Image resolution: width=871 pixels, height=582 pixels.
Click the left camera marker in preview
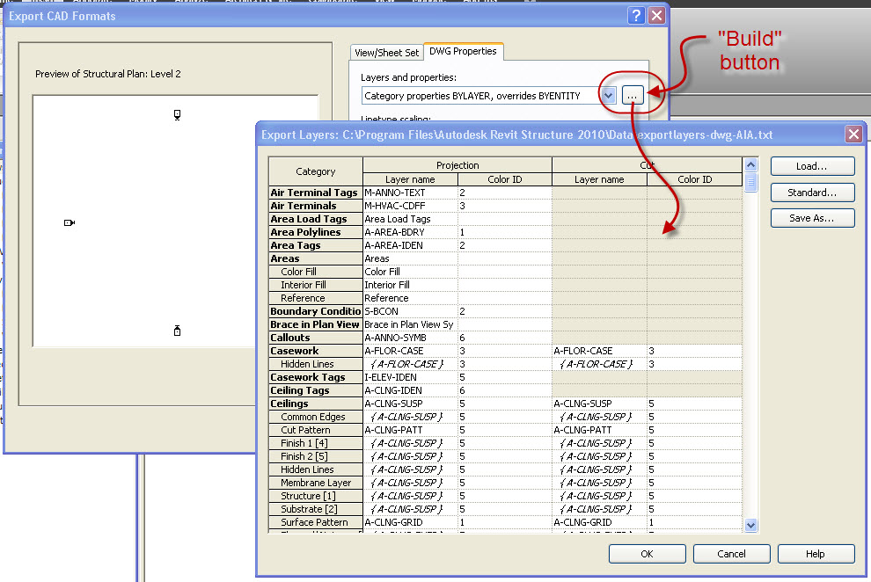pyautogui.click(x=70, y=222)
